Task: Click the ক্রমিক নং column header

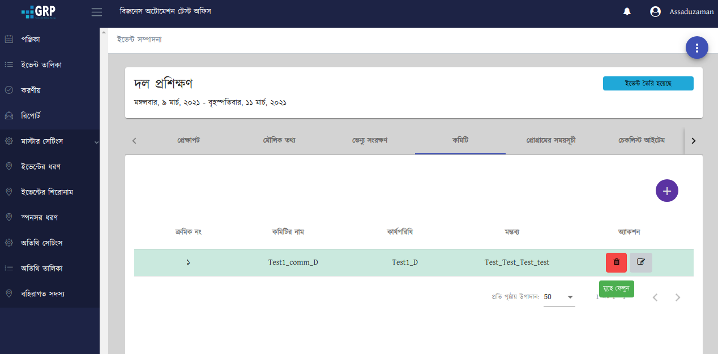Action: point(189,232)
